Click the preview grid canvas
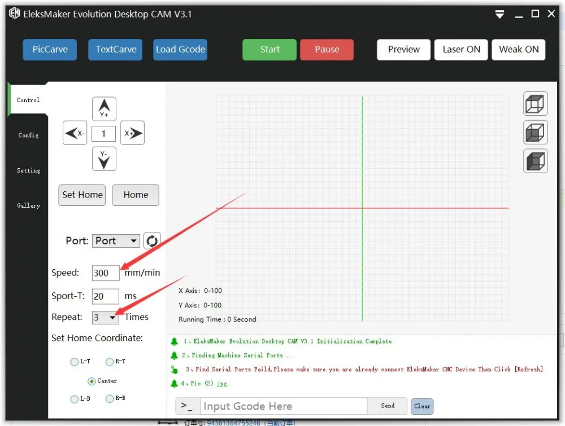 point(362,208)
